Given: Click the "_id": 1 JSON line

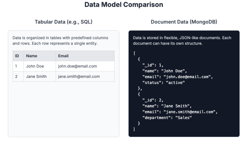Looking at the screenshot, I should tap(153, 65).
